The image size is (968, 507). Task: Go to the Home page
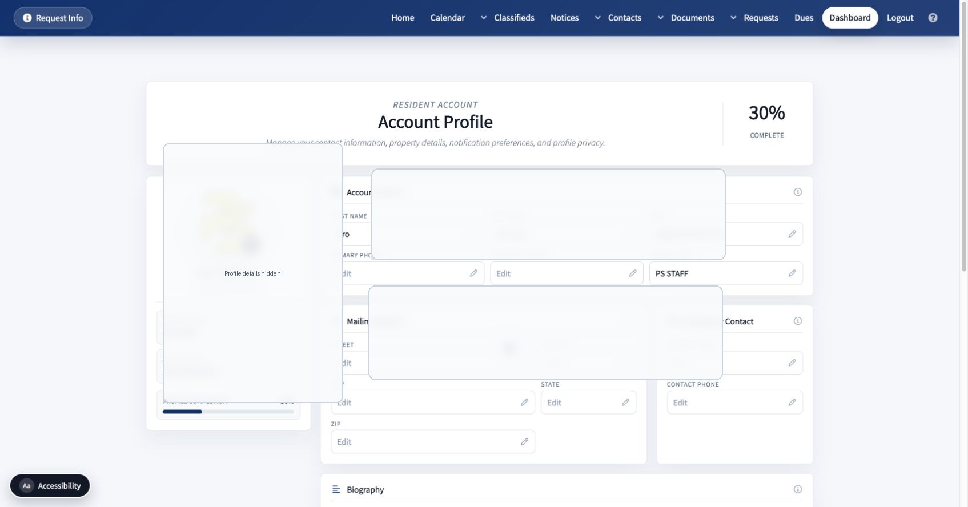point(403,18)
